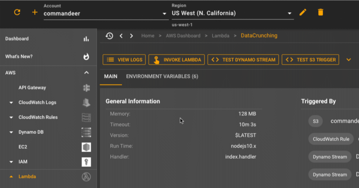Go to Home breadcrumb link
The height and width of the screenshot is (188, 359).
148,36
